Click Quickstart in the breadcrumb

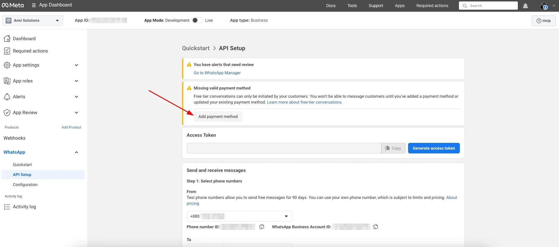click(196, 48)
